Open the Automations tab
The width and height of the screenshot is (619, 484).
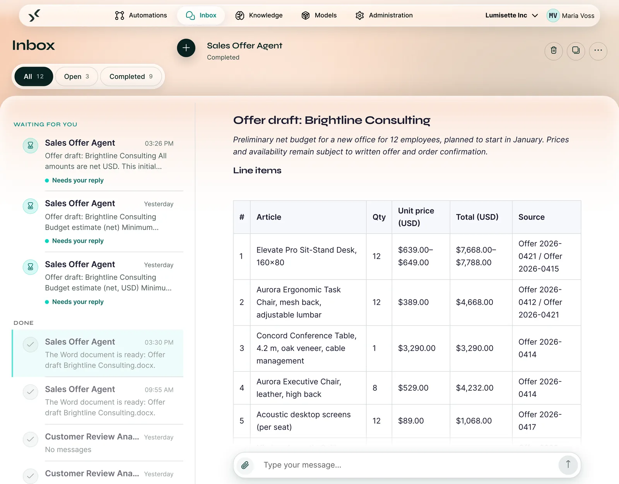coord(141,15)
